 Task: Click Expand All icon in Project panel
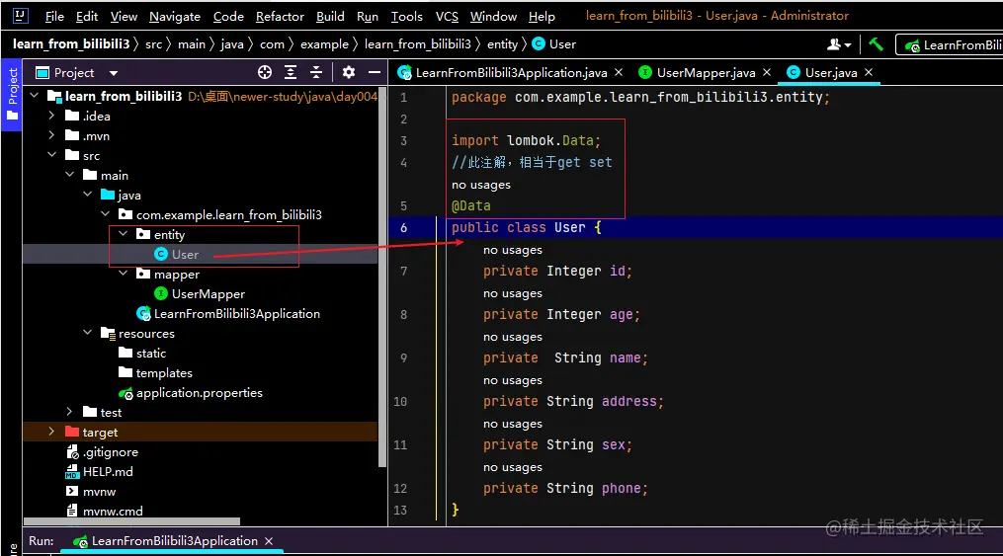291,72
